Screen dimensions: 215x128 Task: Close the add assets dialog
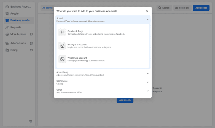[147, 11]
